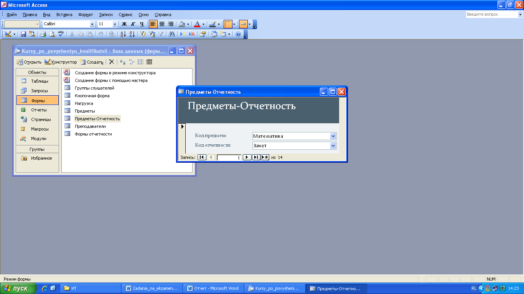Click Sort Descending Я-А icon
The image size is (524, 294).
[x=132, y=34]
